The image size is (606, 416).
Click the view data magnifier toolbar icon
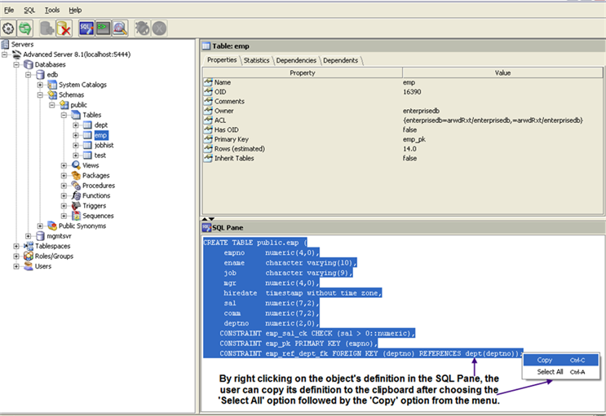pos(120,28)
